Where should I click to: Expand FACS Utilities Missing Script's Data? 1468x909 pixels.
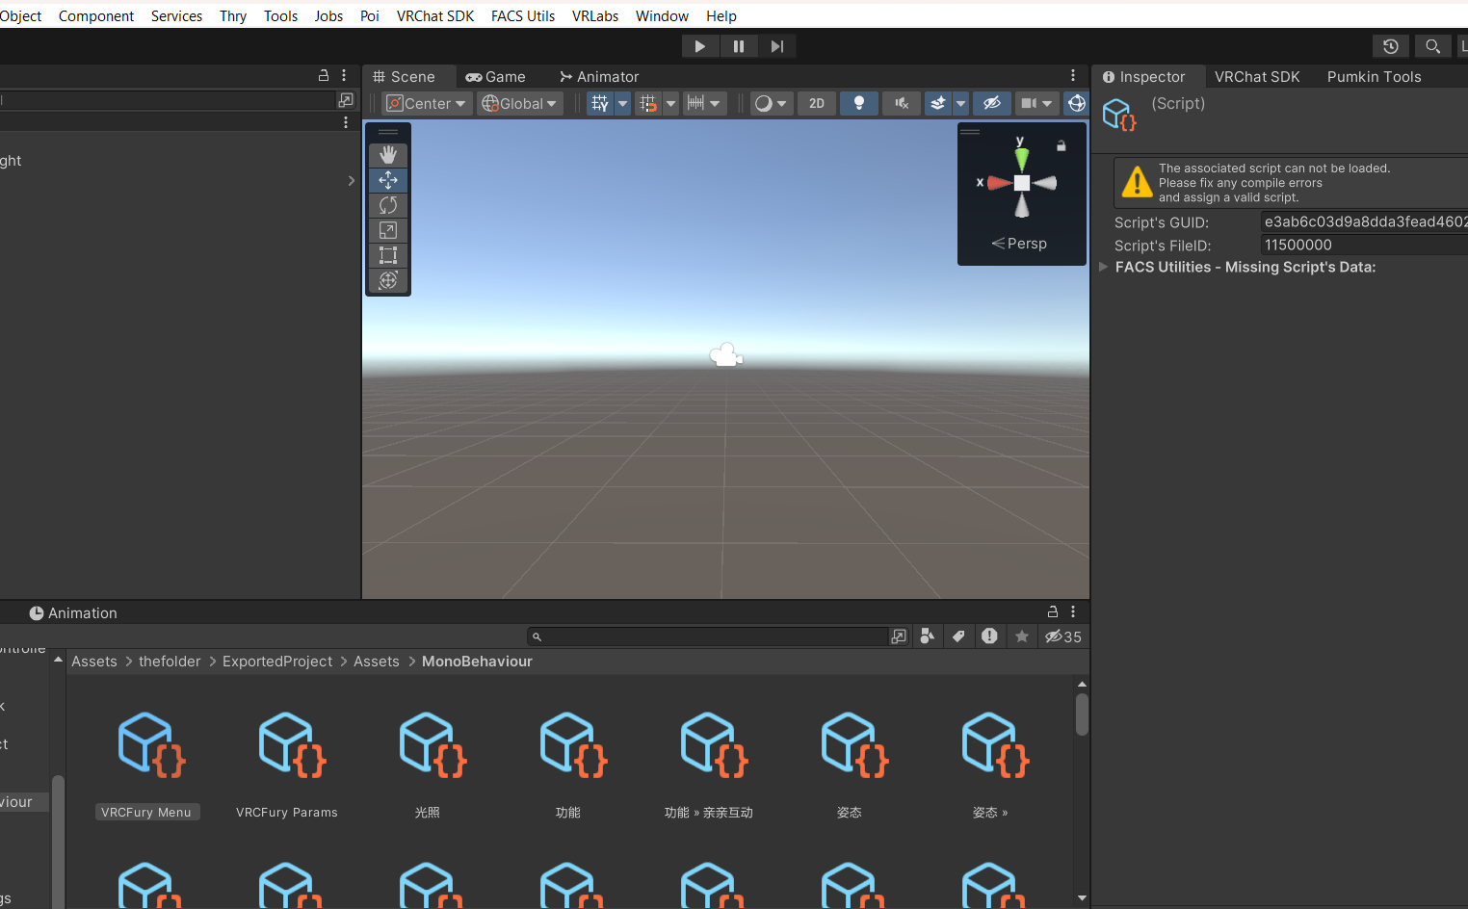[x=1104, y=267]
